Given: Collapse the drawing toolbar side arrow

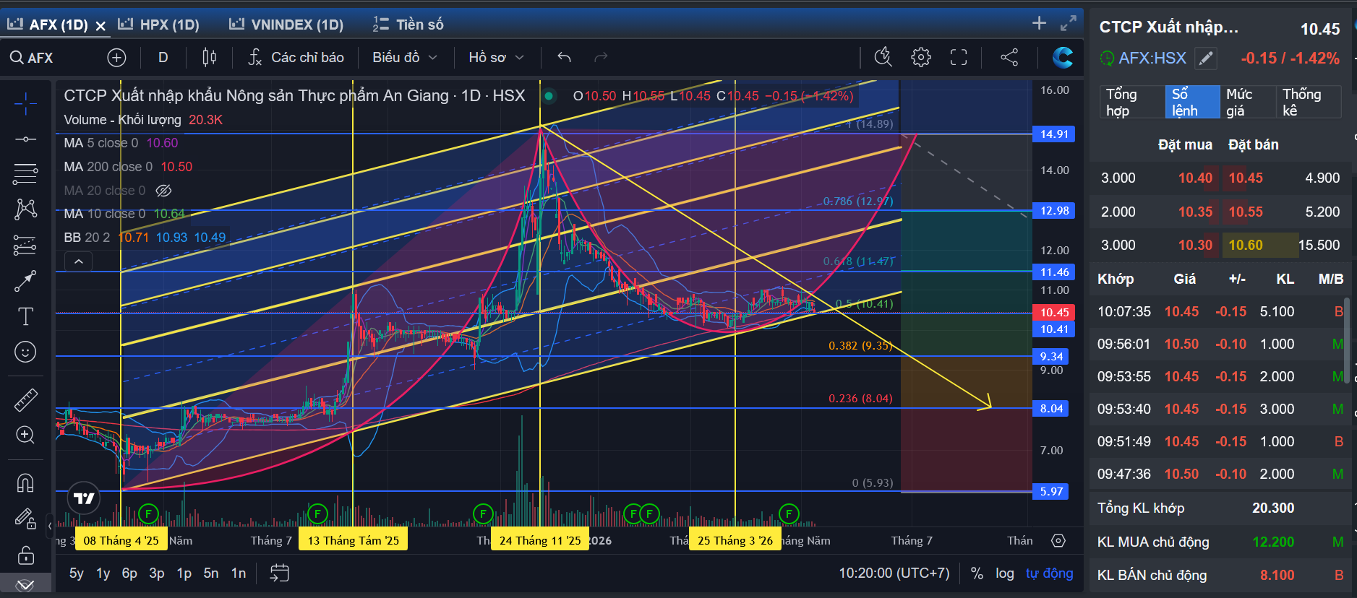Looking at the screenshot, I should (x=50, y=526).
